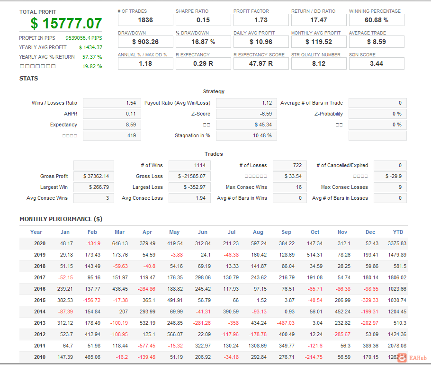431x365 pixels.
Task: Click the field showing 419
Action: click(x=112, y=135)
